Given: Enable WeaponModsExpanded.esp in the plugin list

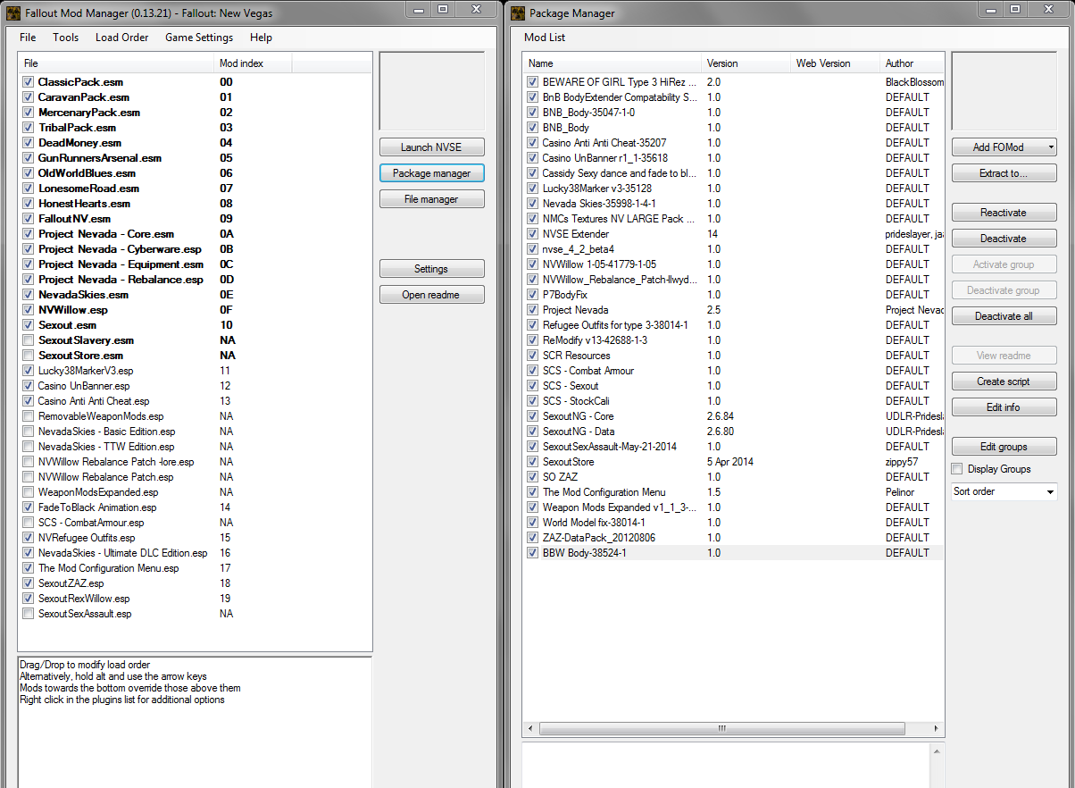Looking at the screenshot, I should click(29, 492).
